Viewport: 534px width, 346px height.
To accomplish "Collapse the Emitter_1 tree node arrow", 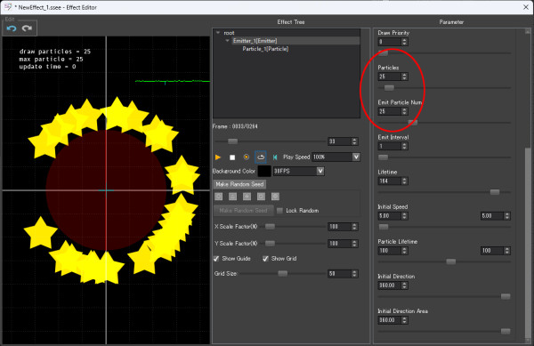I will [x=227, y=41].
